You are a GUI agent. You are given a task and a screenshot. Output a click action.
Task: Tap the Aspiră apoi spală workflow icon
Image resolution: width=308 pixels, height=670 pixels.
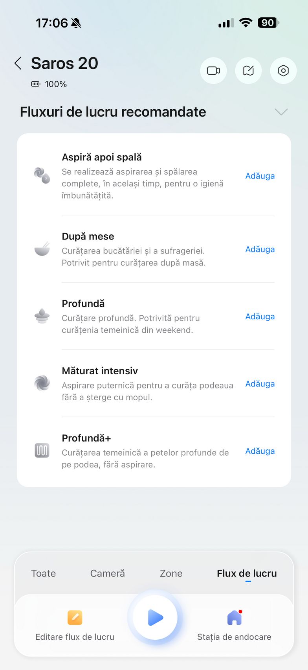click(42, 175)
